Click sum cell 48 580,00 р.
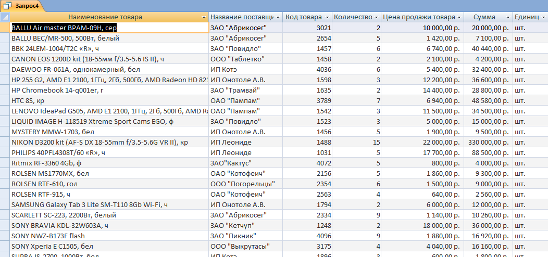 [x=488, y=100]
